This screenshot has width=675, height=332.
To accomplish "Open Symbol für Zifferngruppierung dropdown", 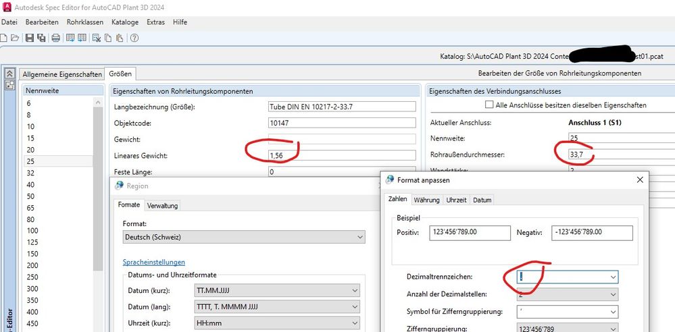I will point(566,311).
